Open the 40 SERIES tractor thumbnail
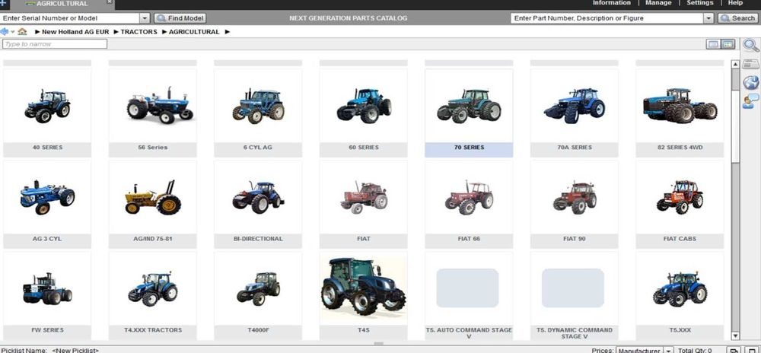The image size is (761, 353). tap(47, 107)
